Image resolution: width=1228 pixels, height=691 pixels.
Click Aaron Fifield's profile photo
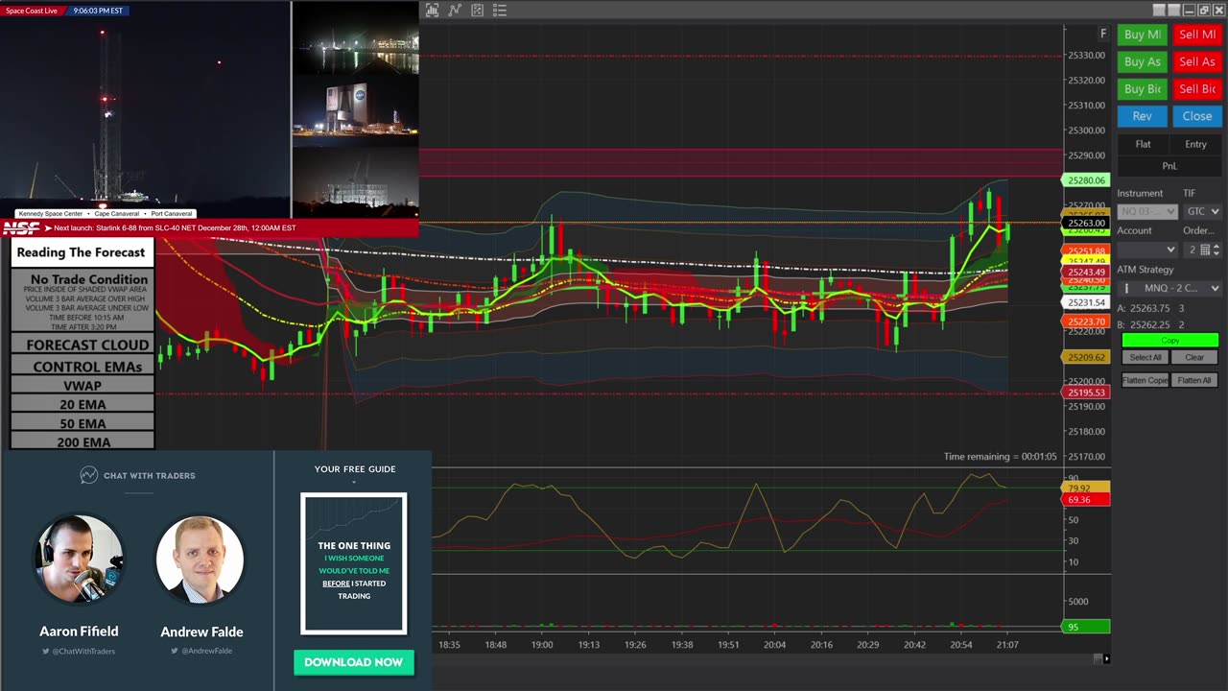[79, 560]
